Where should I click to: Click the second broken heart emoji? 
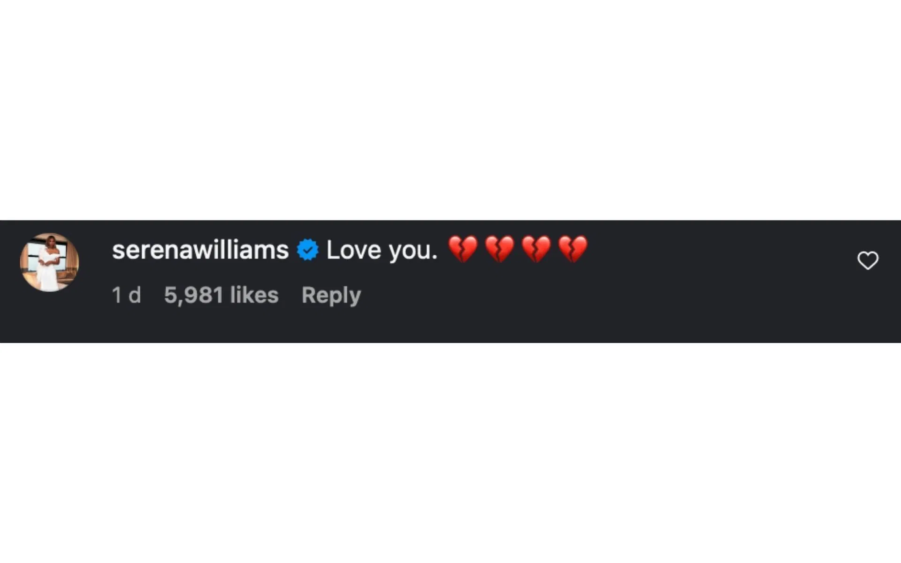pyautogui.click(x=499, y=249)
